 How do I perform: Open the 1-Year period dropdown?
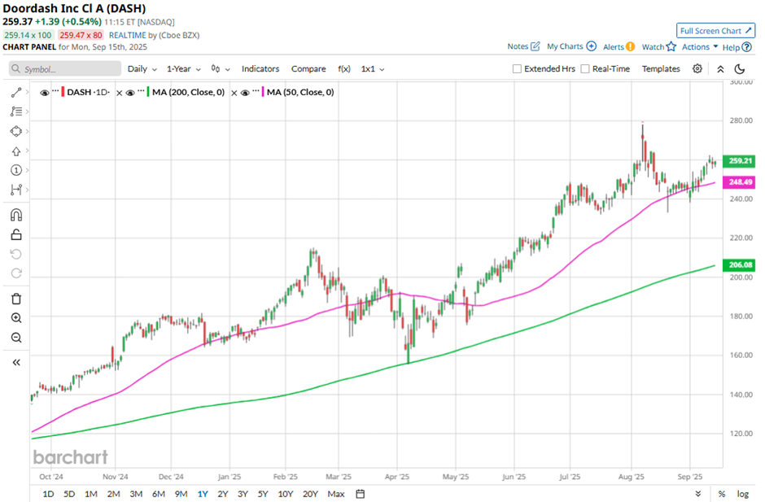click(184, 69)
